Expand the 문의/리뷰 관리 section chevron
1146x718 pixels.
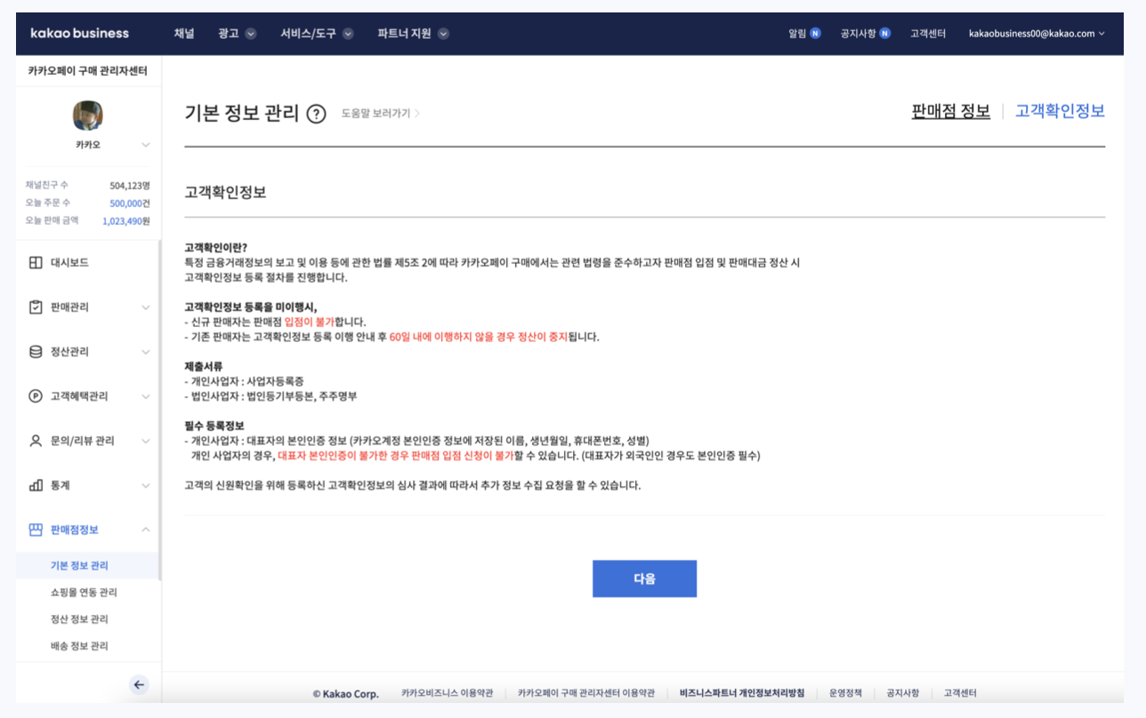tap(146, 441)
